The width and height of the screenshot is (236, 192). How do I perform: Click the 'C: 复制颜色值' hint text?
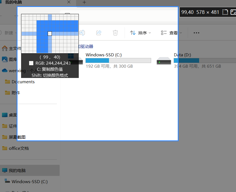pyautogui.click(x=50, y=69)
